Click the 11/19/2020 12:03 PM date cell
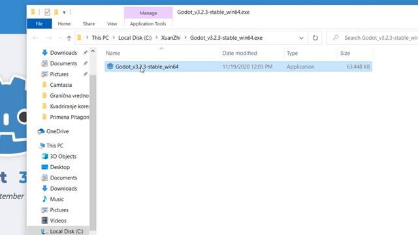 click(248, 67)
